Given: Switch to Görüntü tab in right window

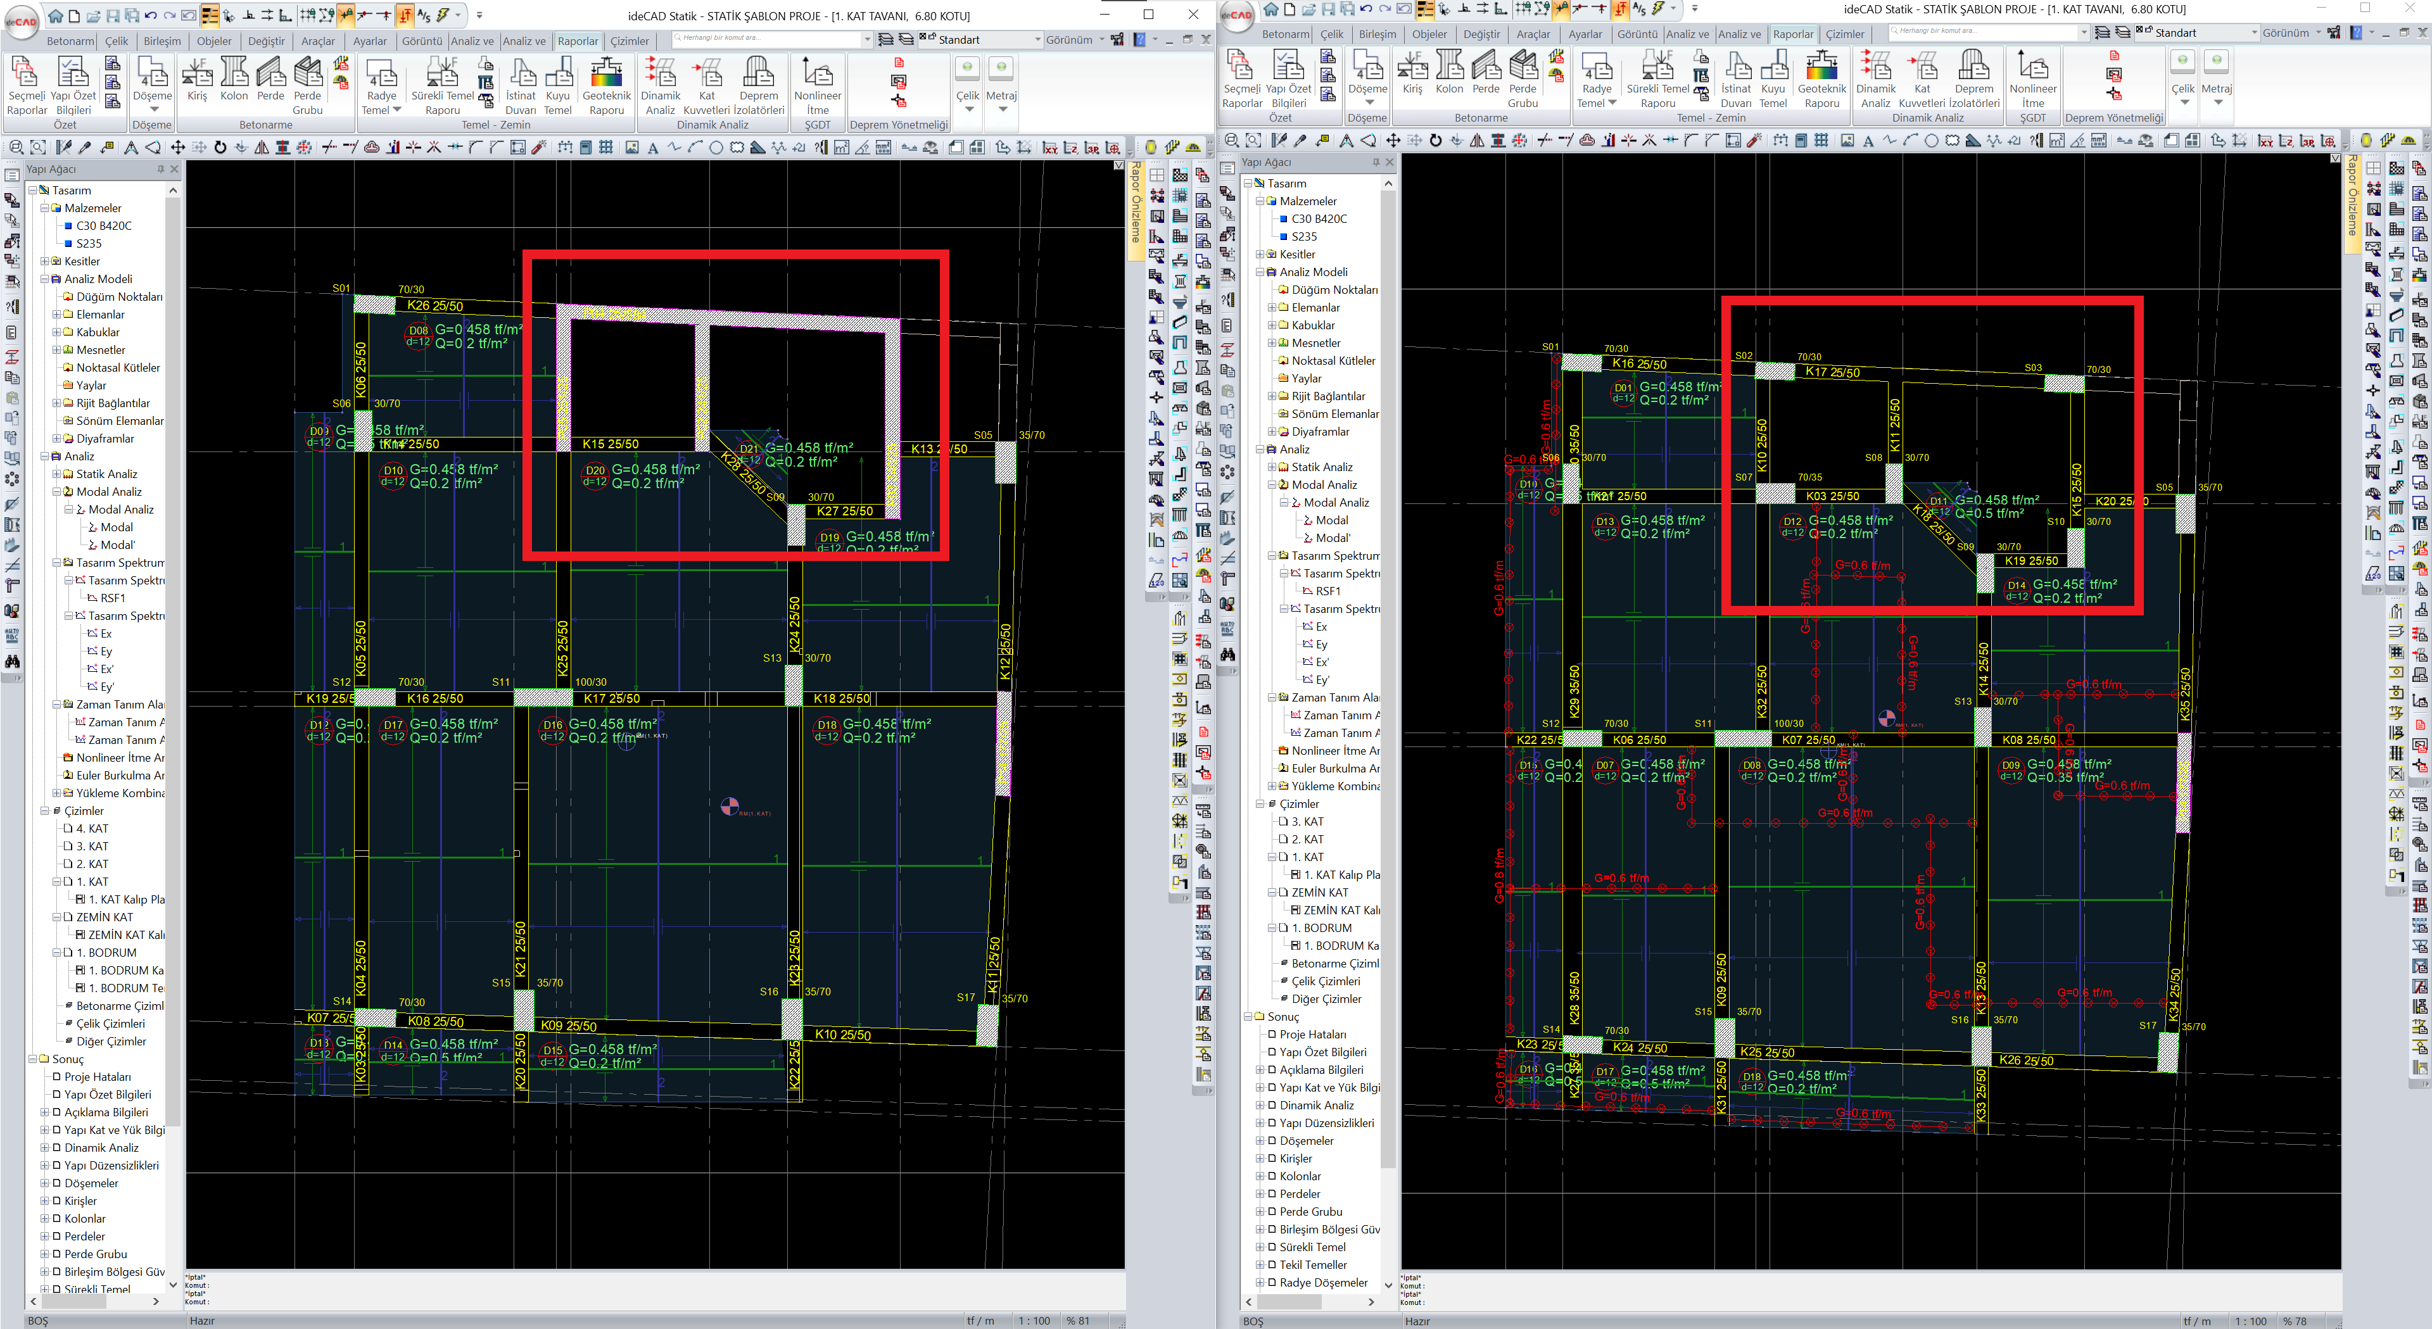Looking at the screenshot, I should point(1637,34).
